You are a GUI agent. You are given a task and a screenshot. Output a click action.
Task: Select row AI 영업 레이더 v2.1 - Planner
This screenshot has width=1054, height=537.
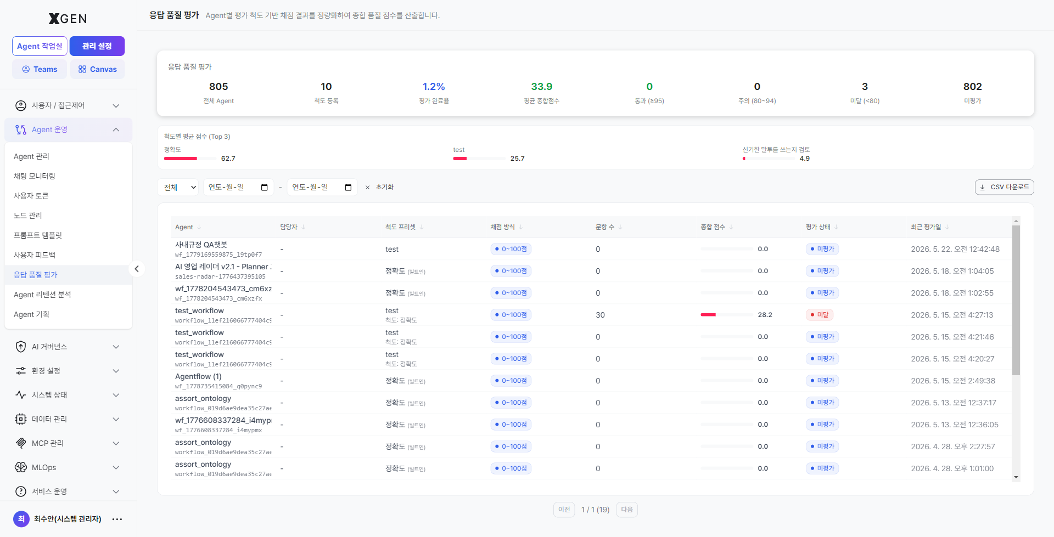click(x=591, y=271)
